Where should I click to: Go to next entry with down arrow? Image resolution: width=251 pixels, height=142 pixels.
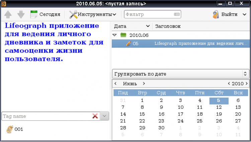pyautogui.click(x=21, y=14)
